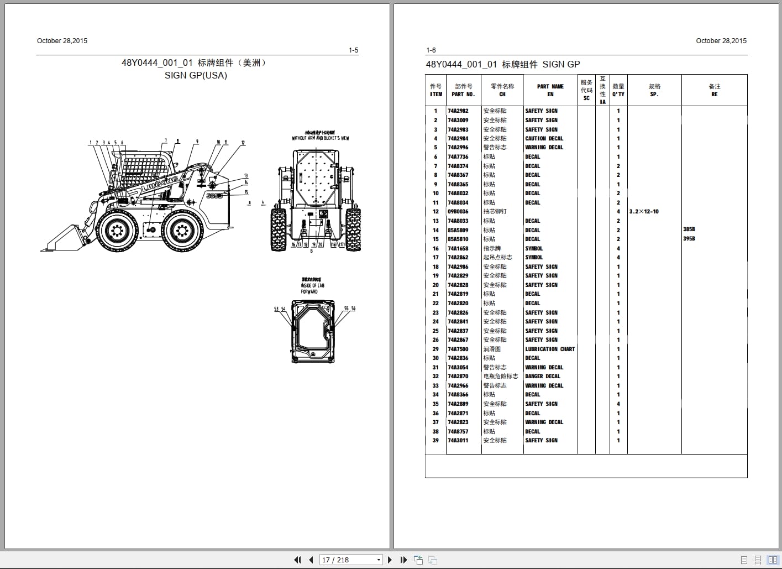Click part number 74A2996
Viewport: 782px width, 569px height.
pos(458,148)
